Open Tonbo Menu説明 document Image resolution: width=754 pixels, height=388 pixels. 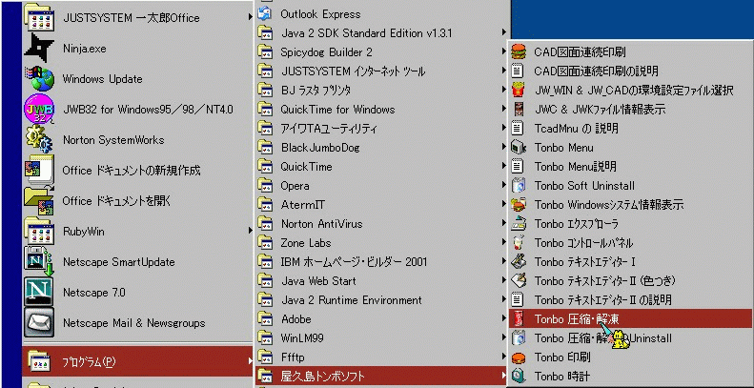click(x=630, y=167)
